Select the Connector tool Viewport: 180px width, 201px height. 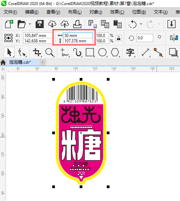tap(158, 52)
